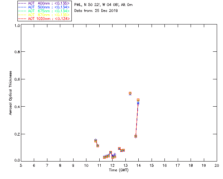
Task: Click x-axis tick label '12'
Action: pyautogui.click(x=112, y=166)
